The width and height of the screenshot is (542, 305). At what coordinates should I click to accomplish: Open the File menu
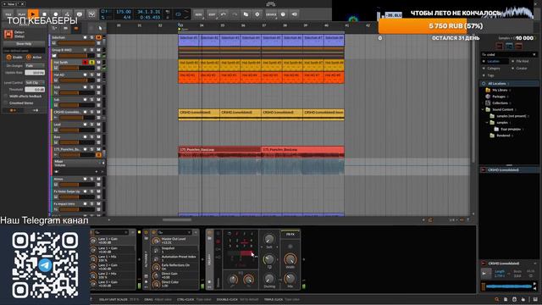tap(8, 14)
